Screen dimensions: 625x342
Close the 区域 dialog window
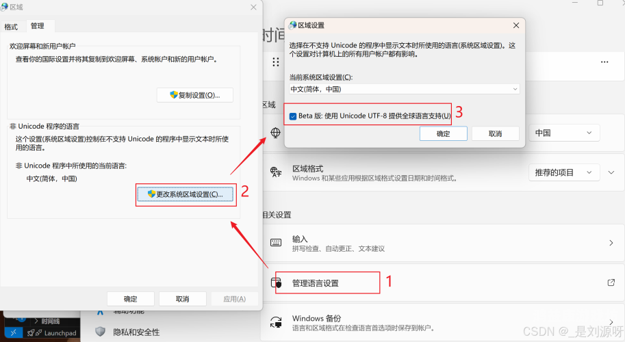click(x=253, y=7)
